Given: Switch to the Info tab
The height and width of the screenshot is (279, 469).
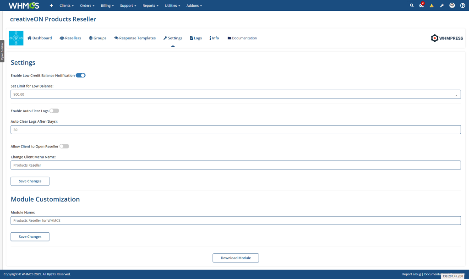Looking at the screenshot, I should point(213,38).
